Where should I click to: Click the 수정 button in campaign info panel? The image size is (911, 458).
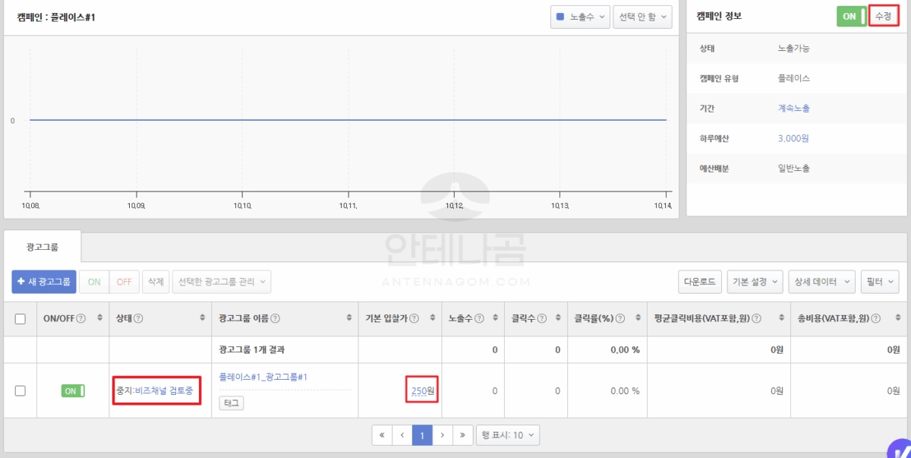[x=883, y=15]
